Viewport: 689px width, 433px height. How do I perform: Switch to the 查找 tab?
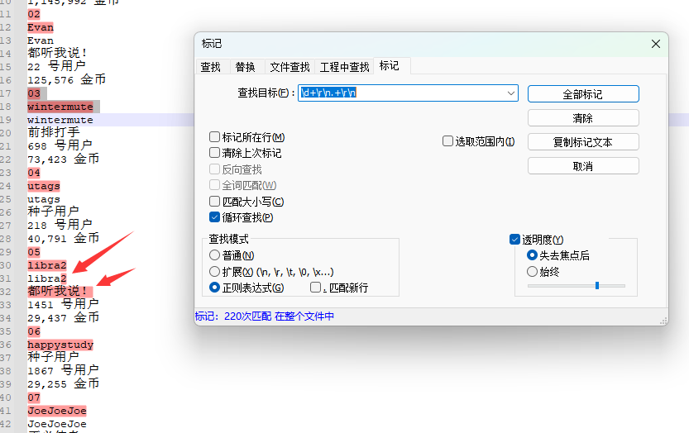[x=211, y=67]
